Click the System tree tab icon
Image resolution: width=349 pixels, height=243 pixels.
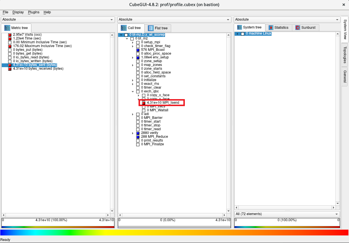click(x=240, y=27)
